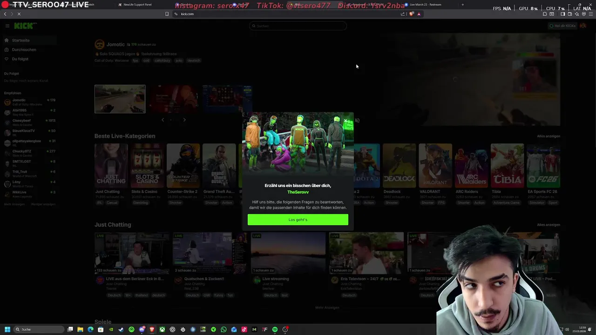This screenshot has height=335, width=596.
Task: Open File Explorer from the taskbar
Action: pos(80,329)
